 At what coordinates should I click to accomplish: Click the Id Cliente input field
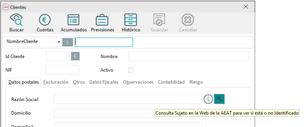click(x=59, y=56)
